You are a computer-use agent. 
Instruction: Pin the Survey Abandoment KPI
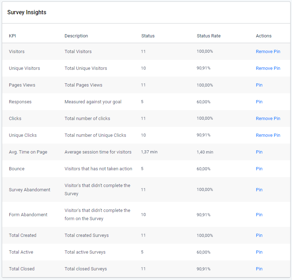point(259,190)
